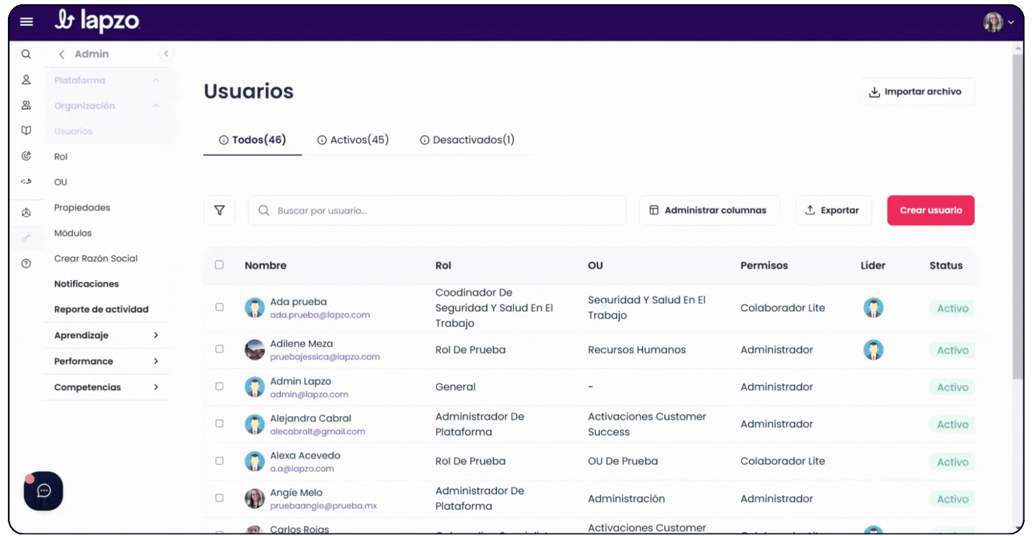Click the Crear usuario button
The image size is (1033, 536).
coord(931,210)
